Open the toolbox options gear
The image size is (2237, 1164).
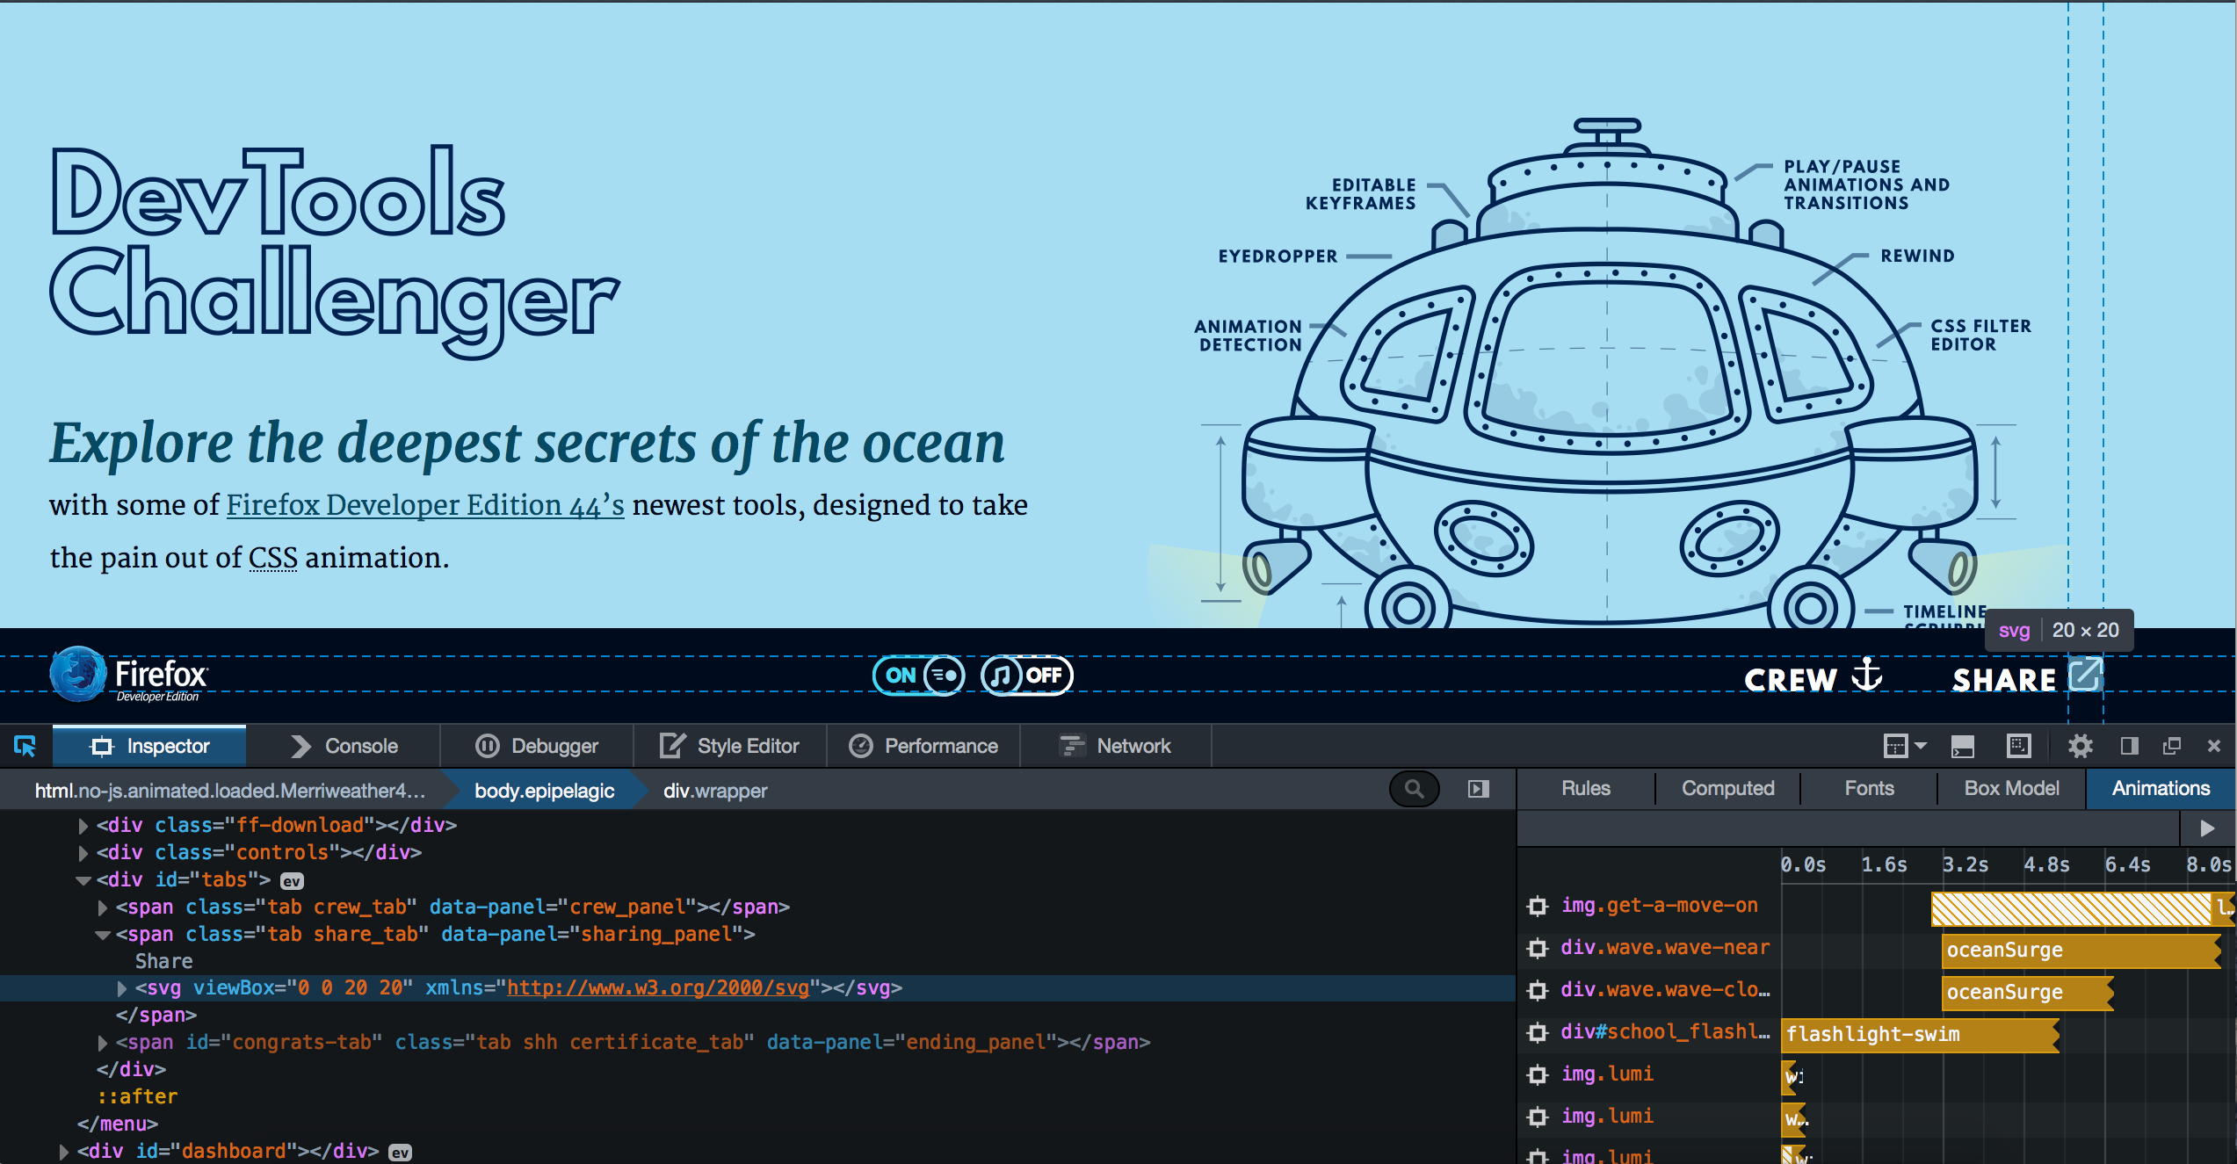click(x=2080, y=746)
